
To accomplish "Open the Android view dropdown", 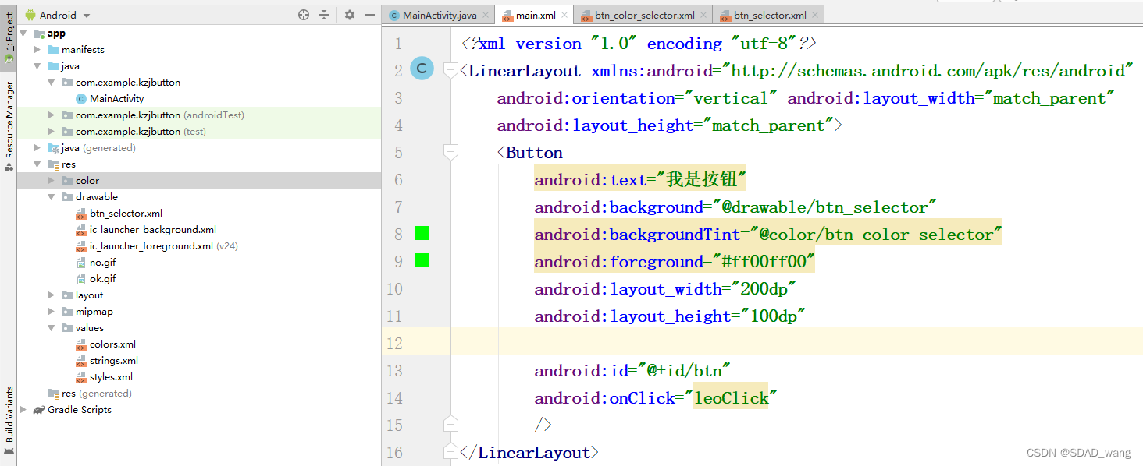I will 58,15.
